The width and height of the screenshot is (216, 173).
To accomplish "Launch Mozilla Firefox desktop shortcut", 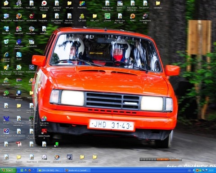I will click(19, 18).
